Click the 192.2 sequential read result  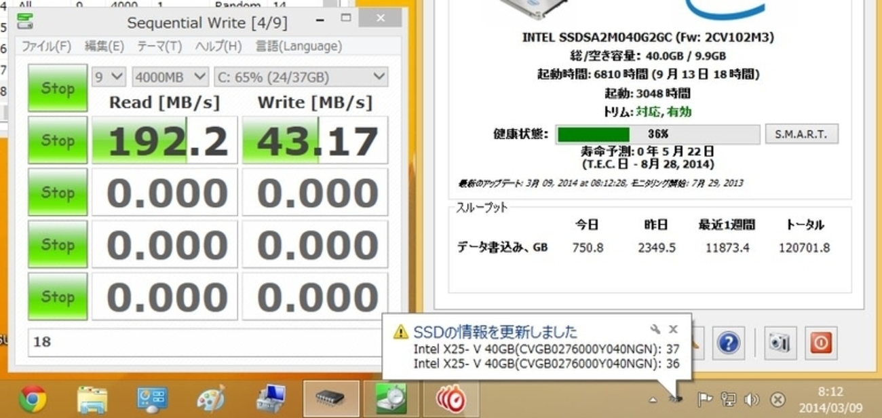(165, 140)
